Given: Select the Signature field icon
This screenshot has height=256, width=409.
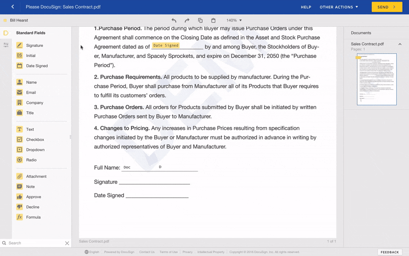Looking at the screenshot, I should coord(20,46).
